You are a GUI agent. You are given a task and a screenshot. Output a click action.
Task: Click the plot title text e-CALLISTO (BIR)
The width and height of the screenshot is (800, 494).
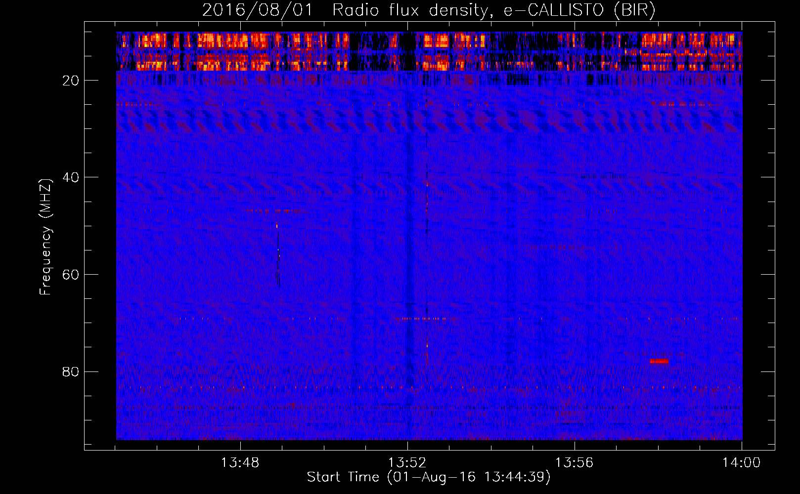(579, 10)
